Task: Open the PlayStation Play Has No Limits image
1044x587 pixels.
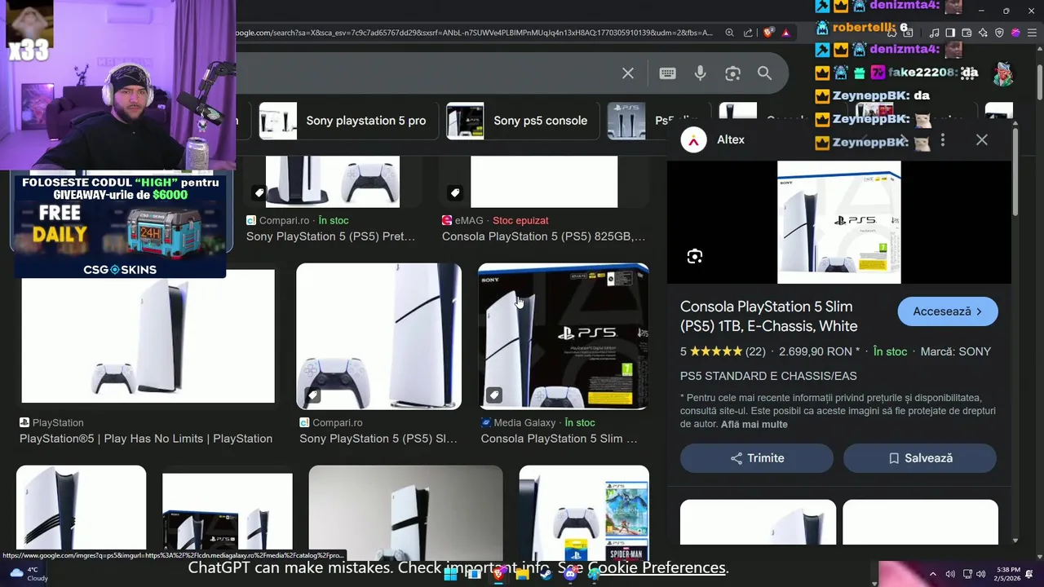Action: [x=148, y=336]
